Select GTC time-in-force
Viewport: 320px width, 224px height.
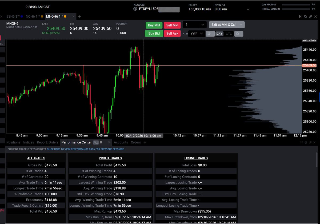(229, 34)
